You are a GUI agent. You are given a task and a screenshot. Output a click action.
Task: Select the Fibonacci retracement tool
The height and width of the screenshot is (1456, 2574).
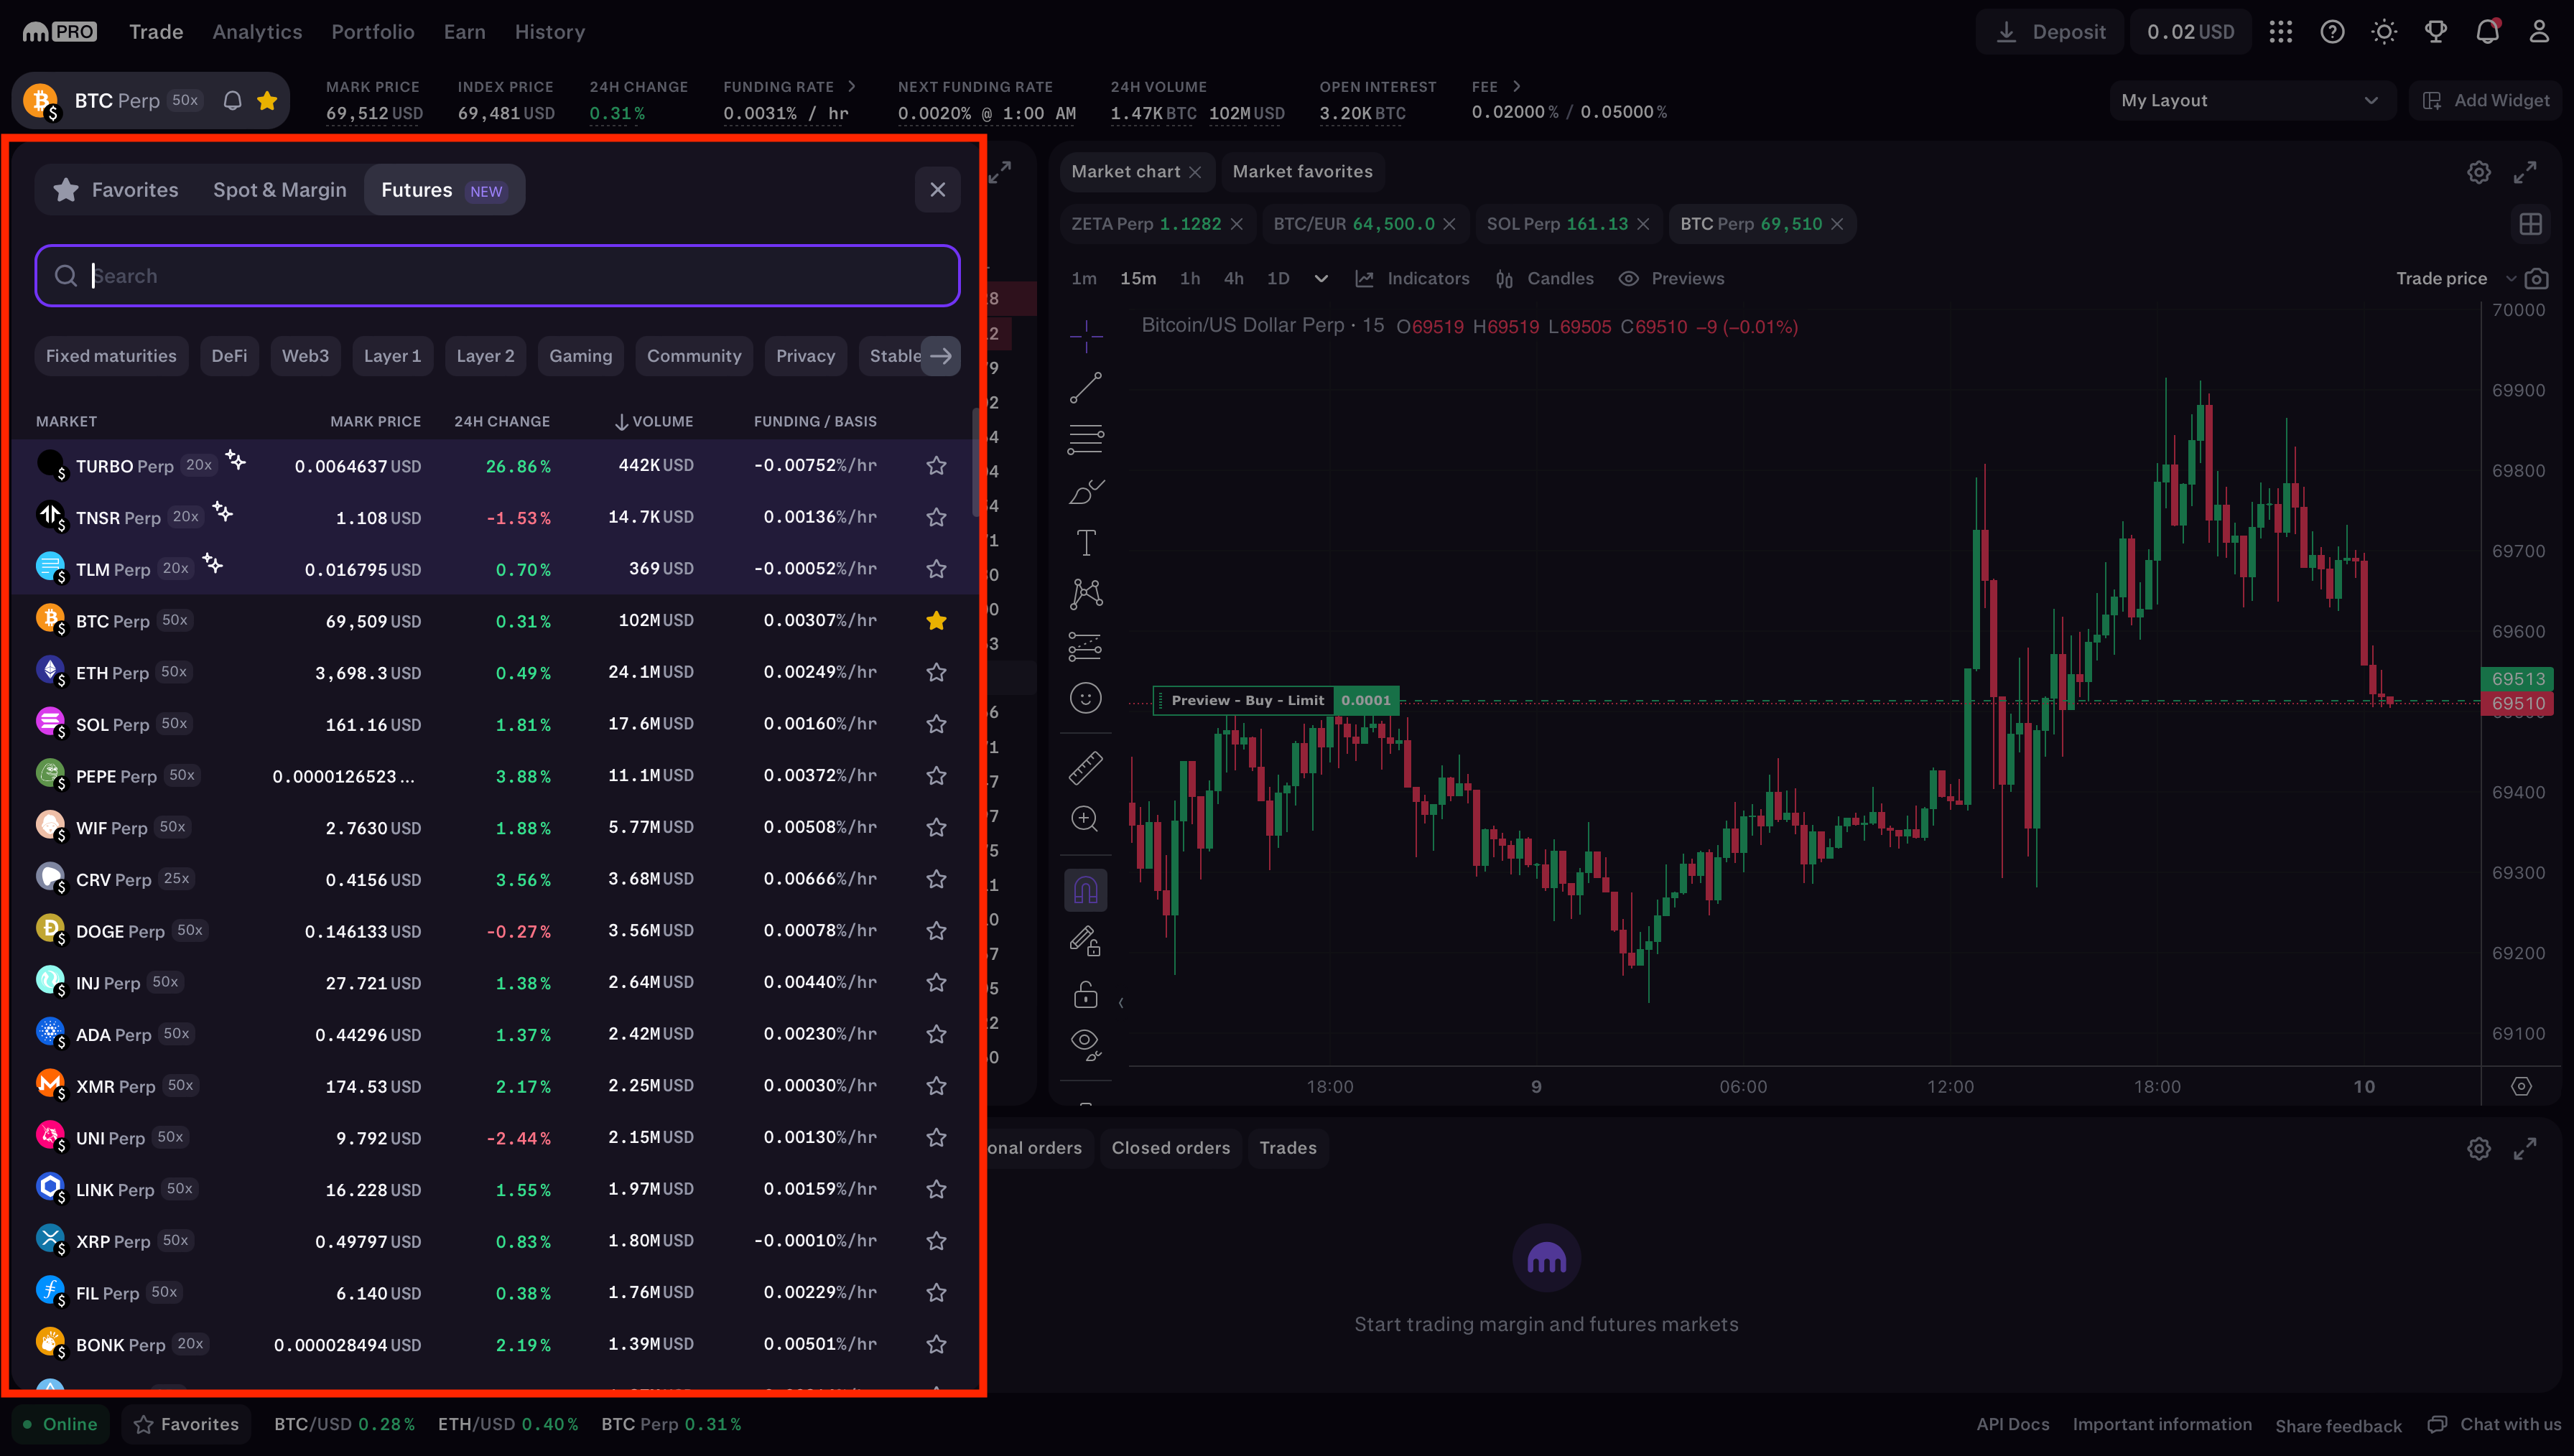point(1085,439)
